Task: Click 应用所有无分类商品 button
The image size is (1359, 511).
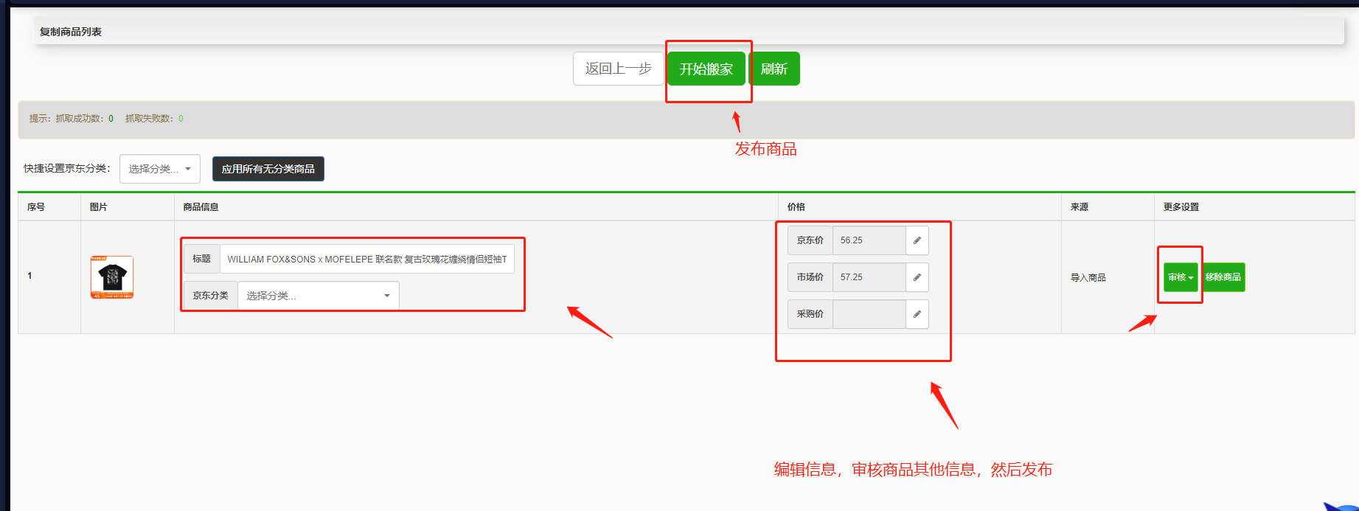Action: (x=268, y=169)
